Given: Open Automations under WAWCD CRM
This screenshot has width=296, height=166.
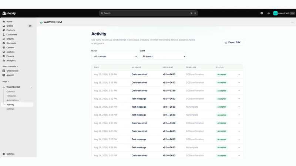Looking at the screenshot, I should (13, 100).
